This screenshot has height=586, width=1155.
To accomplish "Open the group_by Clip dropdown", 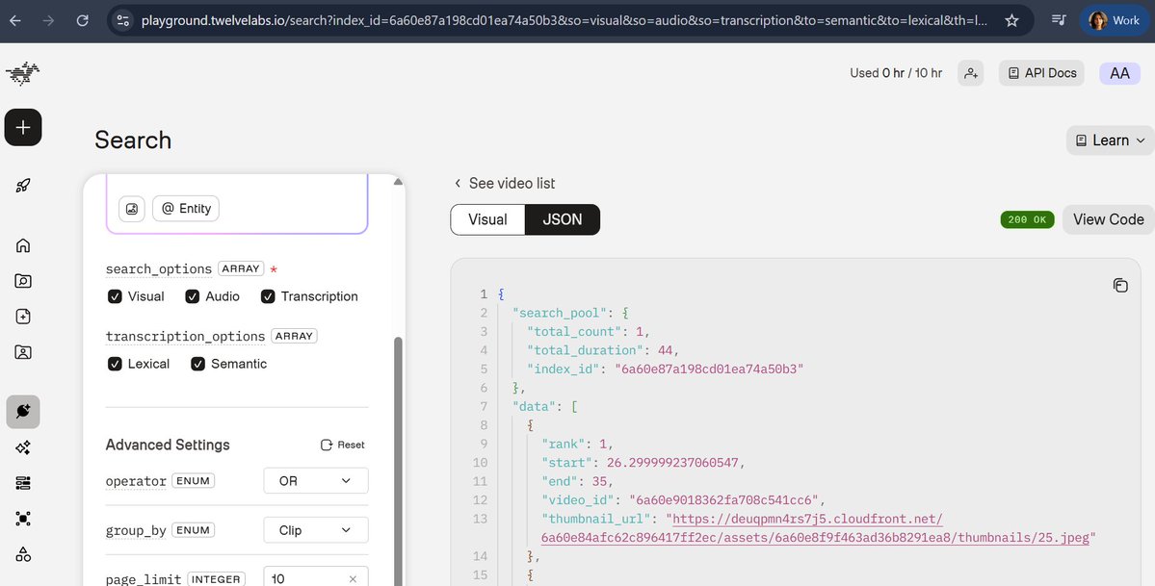I will (x=316, y=530).
